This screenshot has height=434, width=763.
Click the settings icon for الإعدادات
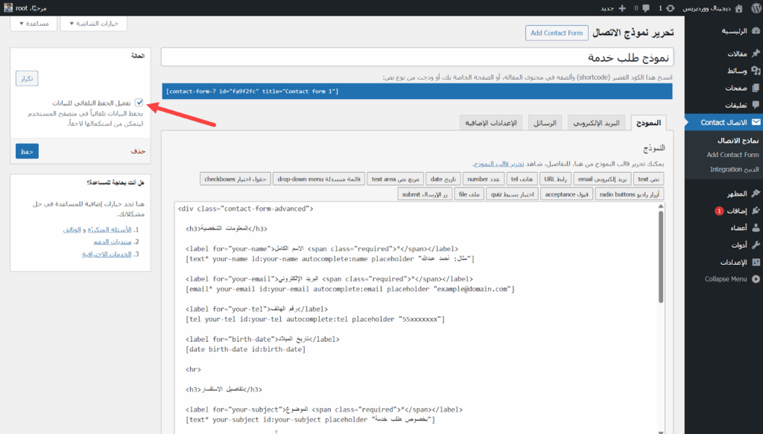point(756,262)
